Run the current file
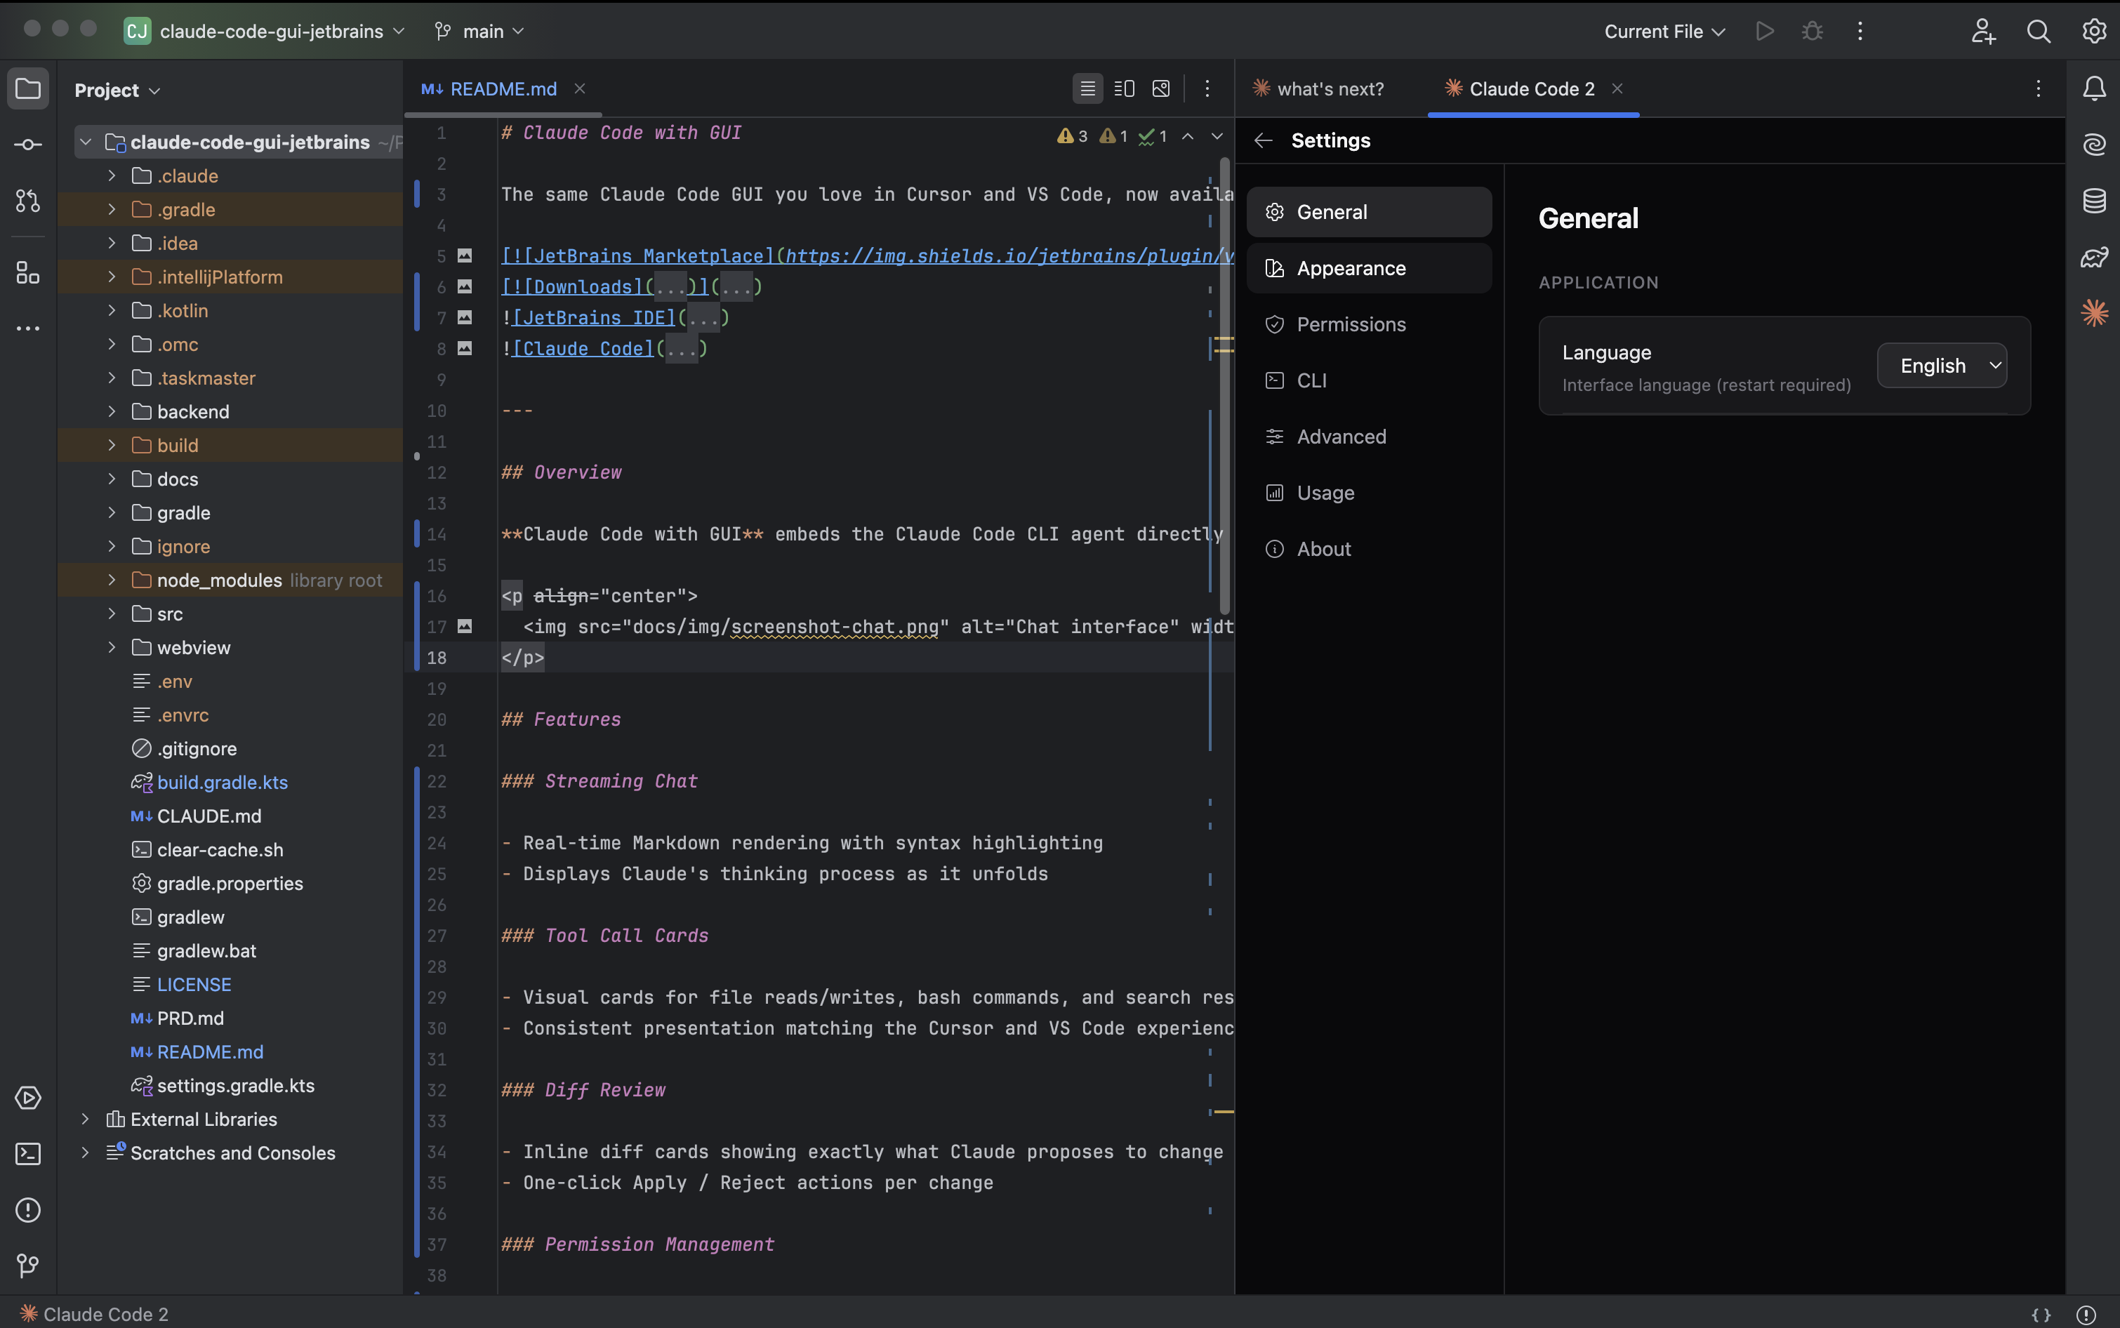 coord(1764,32)
